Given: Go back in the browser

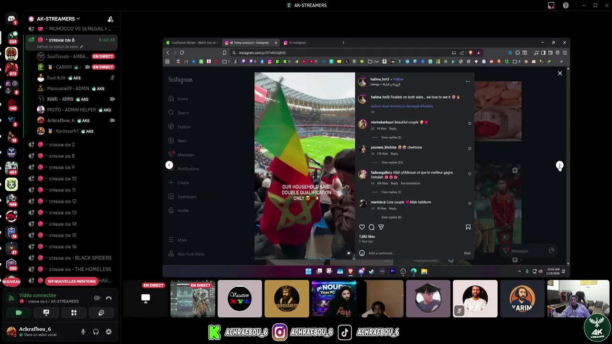Looking at the screenshot, I should click(x=168, y=53).
